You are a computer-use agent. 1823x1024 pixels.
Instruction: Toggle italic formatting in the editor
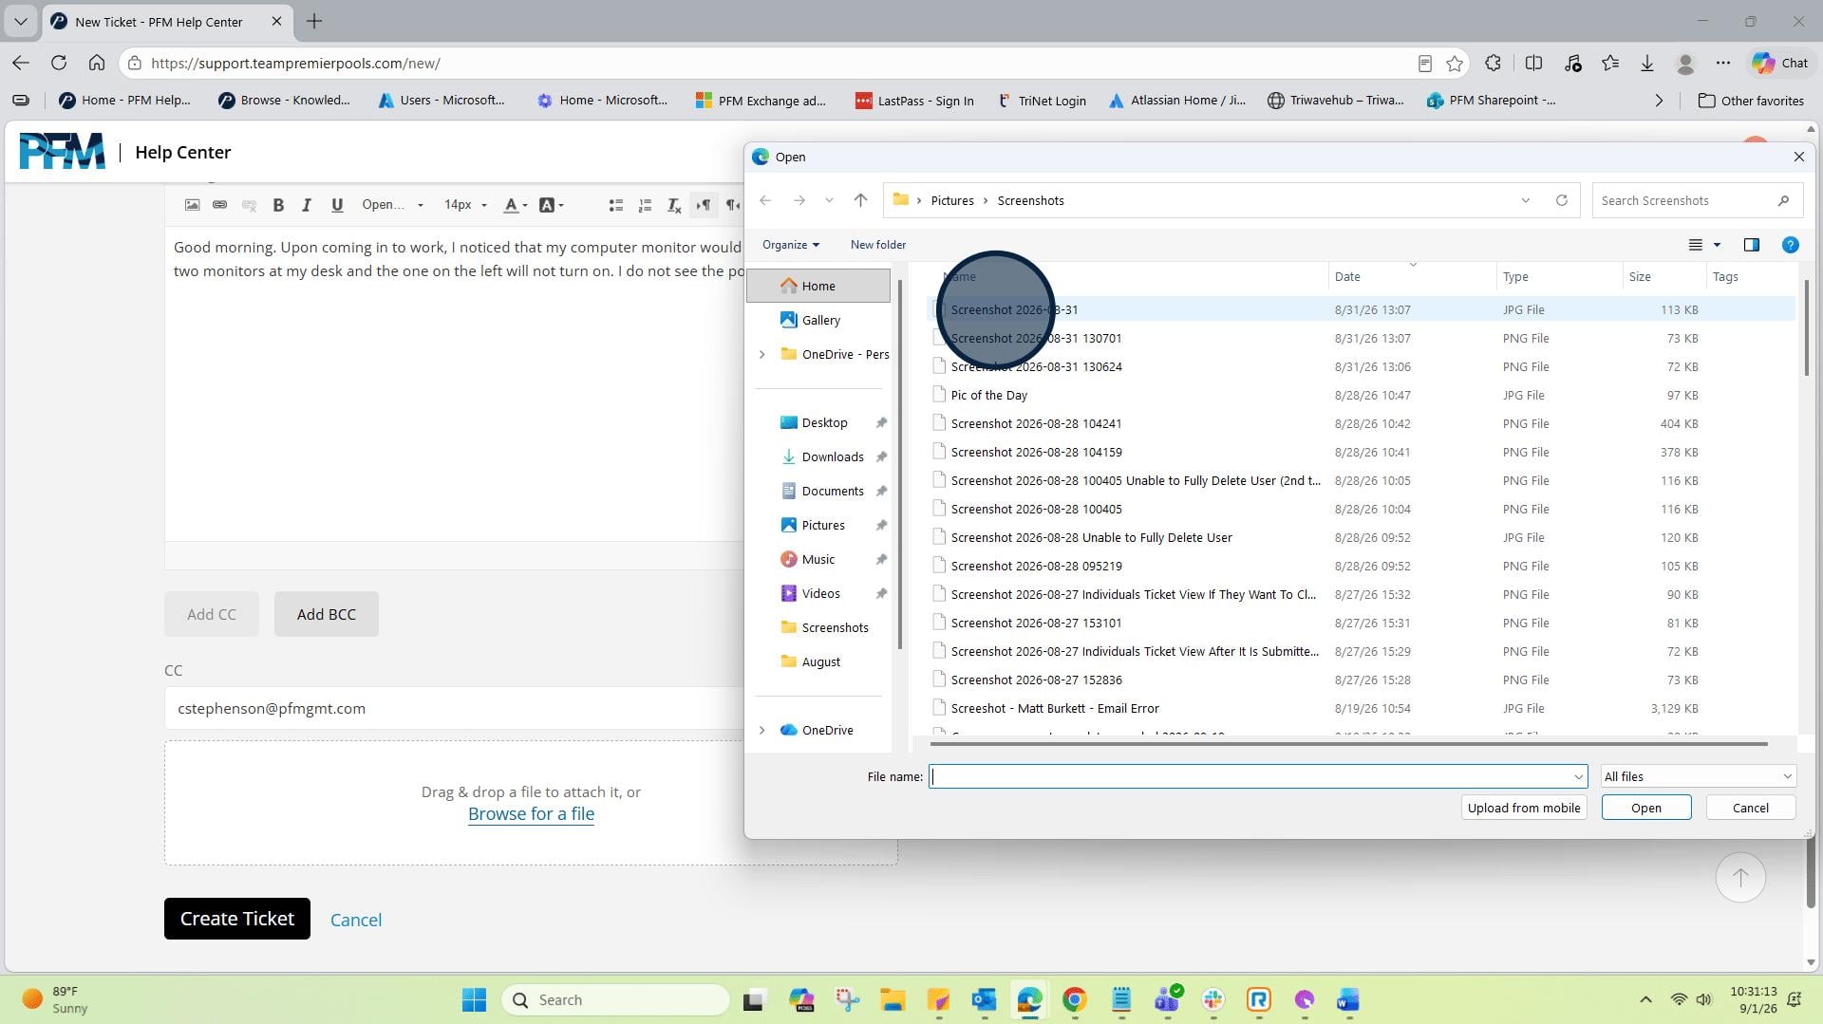click(307, 205)
